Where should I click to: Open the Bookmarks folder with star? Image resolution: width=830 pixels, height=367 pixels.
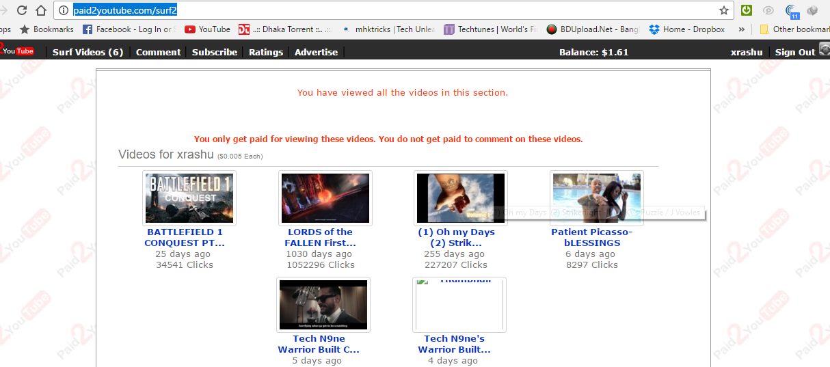(46, 29)
